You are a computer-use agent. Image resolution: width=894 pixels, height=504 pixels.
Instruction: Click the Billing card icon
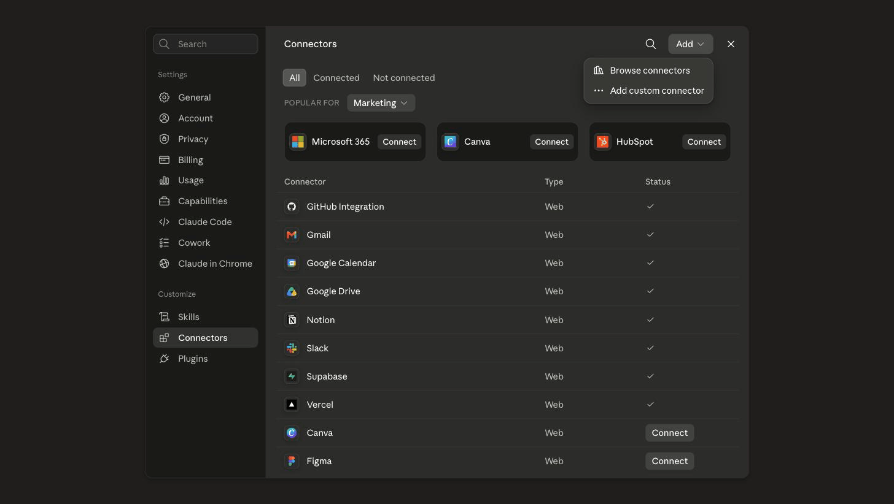(164, 160)
